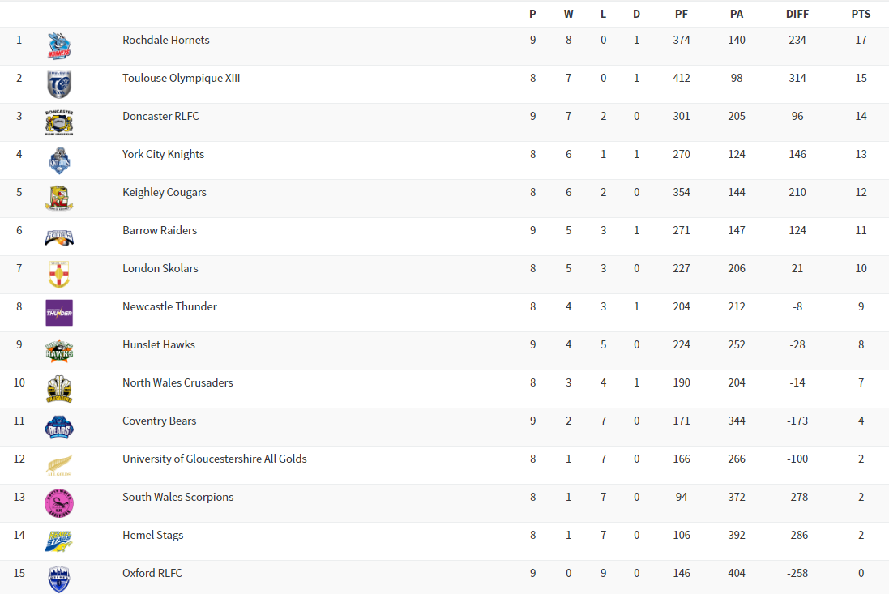Select the Oxford RLFC team name
889x594 pixels.
point(152,573)
